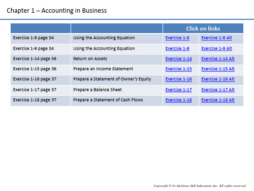Follow the Exercise 1-9 Alt link
The width and height of the screenshot is (254, 191).
216,48
